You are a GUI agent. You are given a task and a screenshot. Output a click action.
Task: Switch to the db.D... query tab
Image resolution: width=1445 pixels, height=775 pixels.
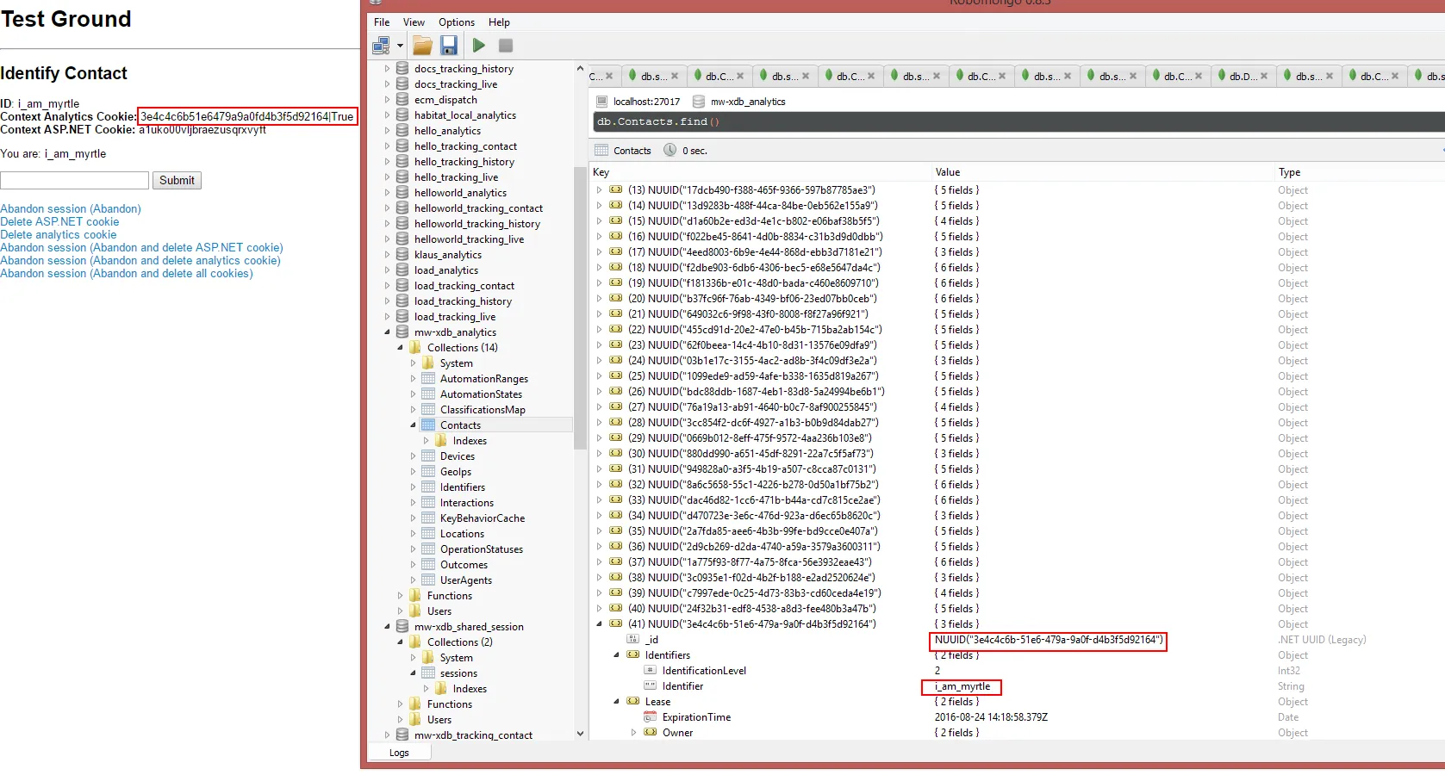1242,77
